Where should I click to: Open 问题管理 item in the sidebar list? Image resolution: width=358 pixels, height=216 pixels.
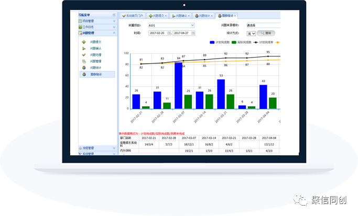point(96,61)
